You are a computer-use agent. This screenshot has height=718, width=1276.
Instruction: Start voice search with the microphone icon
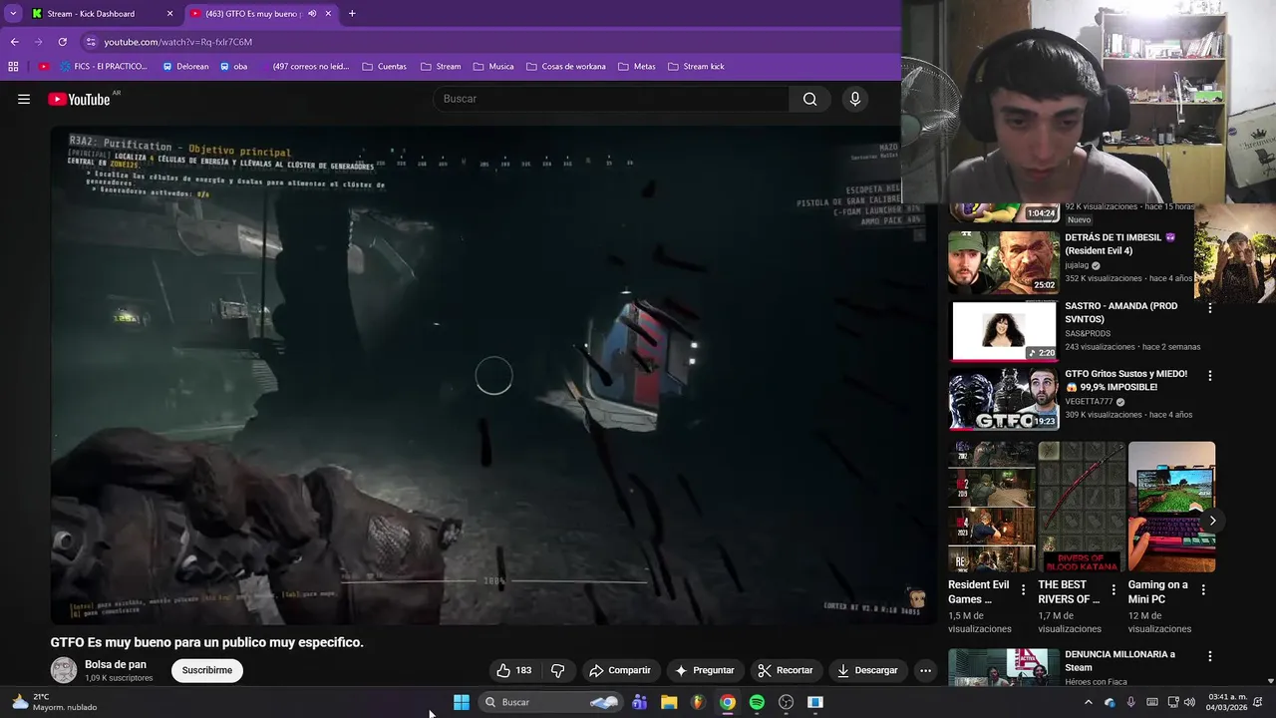pyautogui.click(x=854, y=99)
